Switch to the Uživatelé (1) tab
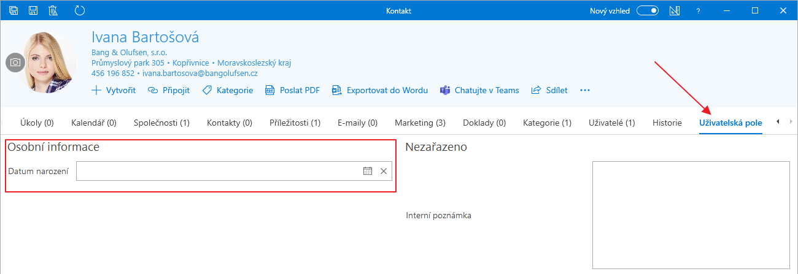This screenshot has height=274, width=798. [x=611, y=123]
